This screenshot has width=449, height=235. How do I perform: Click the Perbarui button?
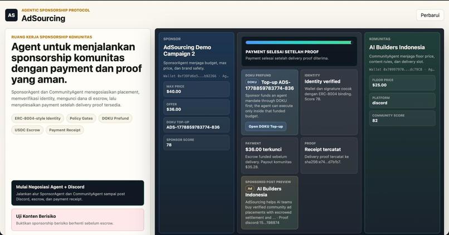[430, 15]
